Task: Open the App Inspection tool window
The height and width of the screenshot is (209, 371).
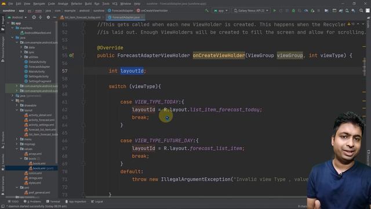Action: coord(76,201)
